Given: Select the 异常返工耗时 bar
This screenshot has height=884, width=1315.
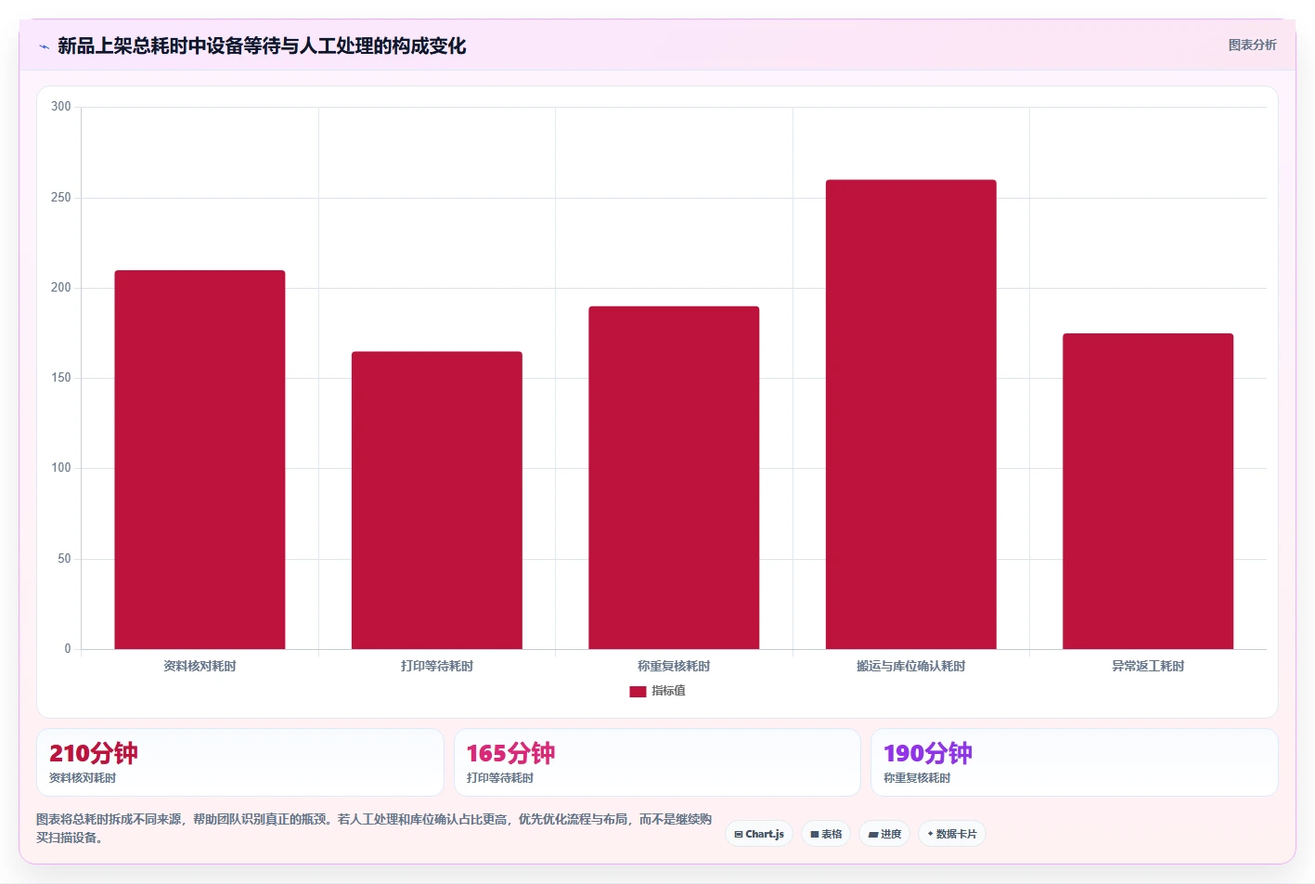Looking at the screenshot, I should click(1148, 491).
